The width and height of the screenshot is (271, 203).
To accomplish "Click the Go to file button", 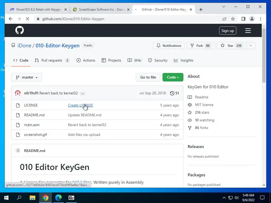I will 148,77.
